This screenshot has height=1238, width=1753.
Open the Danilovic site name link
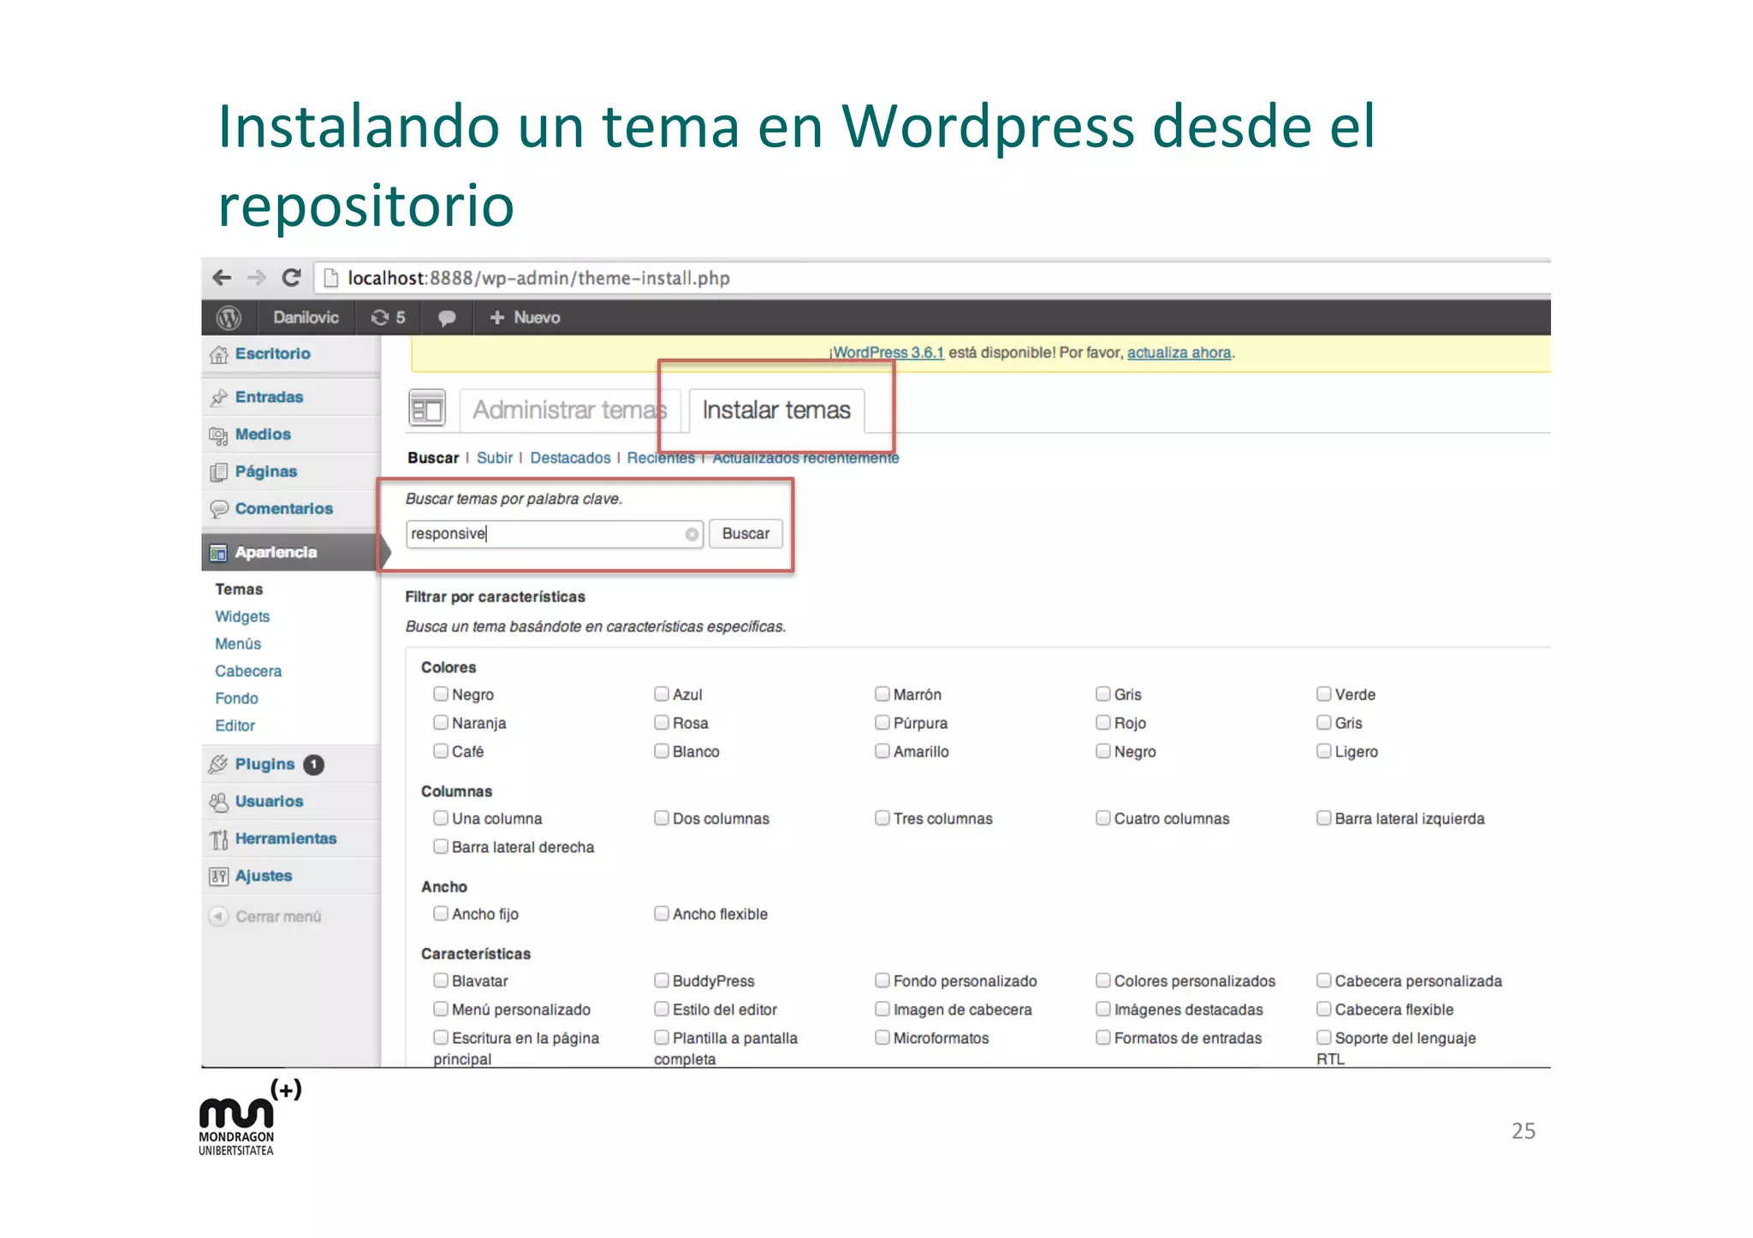(306, 317)
